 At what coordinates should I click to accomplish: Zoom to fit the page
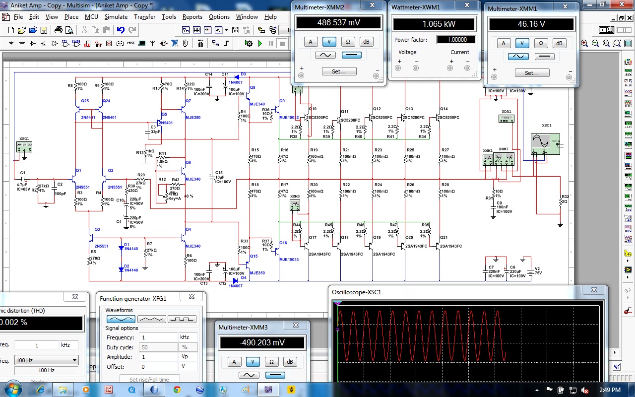click(617, 43)
